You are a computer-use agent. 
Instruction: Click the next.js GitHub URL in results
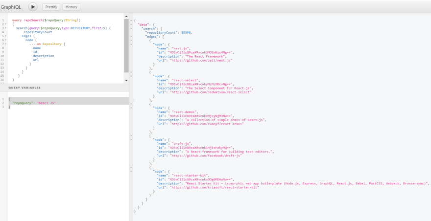pos(201,61)
